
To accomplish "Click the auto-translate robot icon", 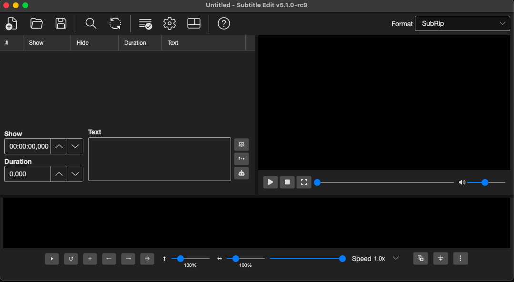I will pyautogui.click(x=242, y=173).
